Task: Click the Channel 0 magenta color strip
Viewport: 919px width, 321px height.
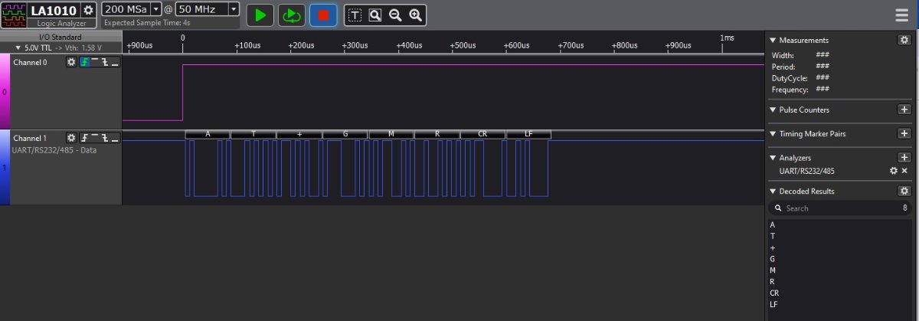Action: pyautogui.click(x=5, y=91)
